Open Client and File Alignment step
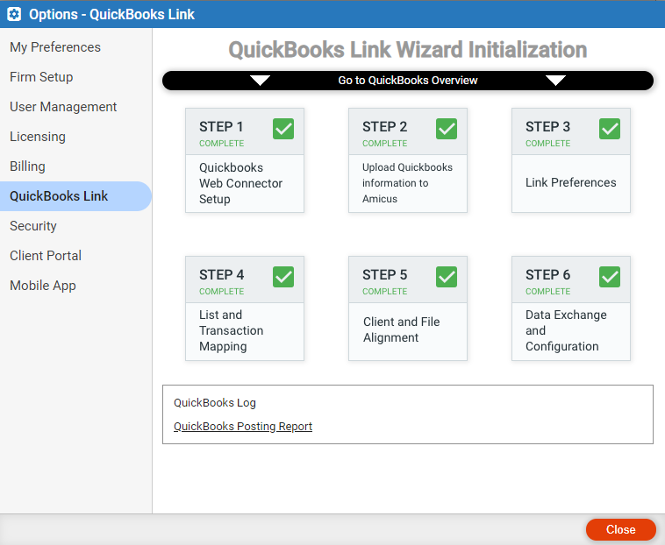Screen dimensions: 665x545 408,329
